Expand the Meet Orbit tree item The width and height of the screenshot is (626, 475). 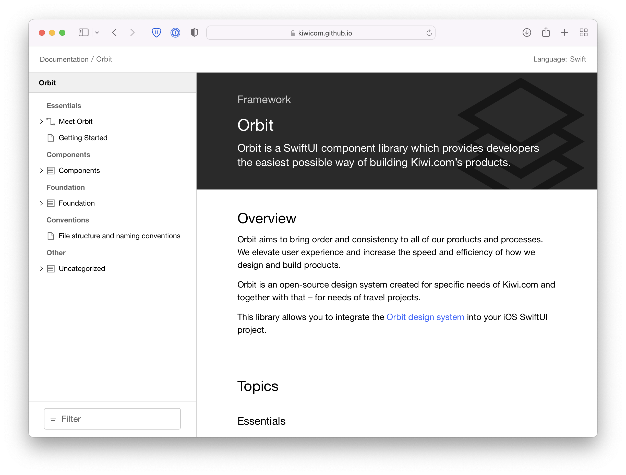tap(41, 122)
